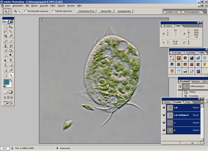
Task: Click the Zoom tool in the toolbox
Action: pyautogui.click(x=11, y=75)
